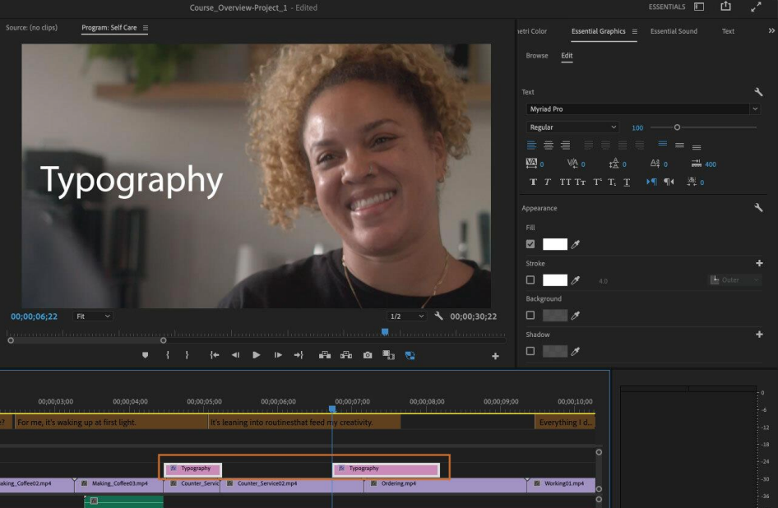Viewport: 778px width, 508px height.
Task: Click the Export Frame camera icon
Action: [x=367, y=354]
